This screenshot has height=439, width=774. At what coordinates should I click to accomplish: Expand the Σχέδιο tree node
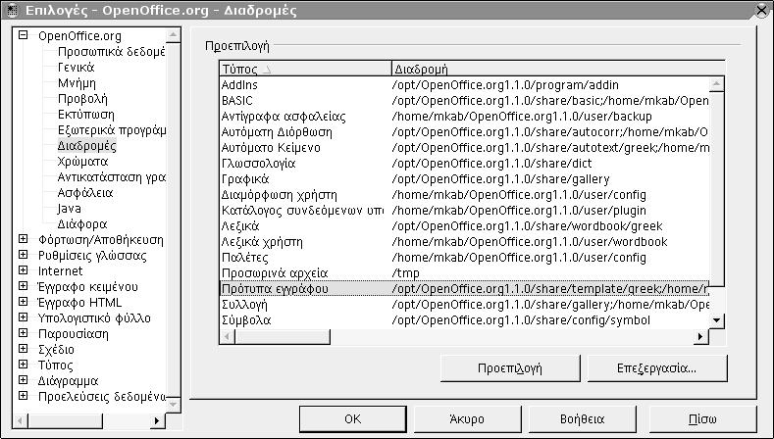tap(23, 349)
